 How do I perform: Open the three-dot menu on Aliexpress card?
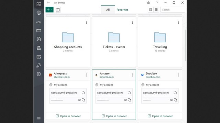[86, 75]
